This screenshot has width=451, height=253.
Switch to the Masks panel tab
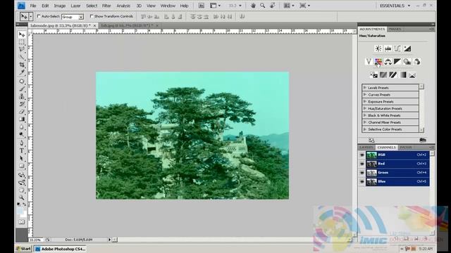(x=395, y=30)
